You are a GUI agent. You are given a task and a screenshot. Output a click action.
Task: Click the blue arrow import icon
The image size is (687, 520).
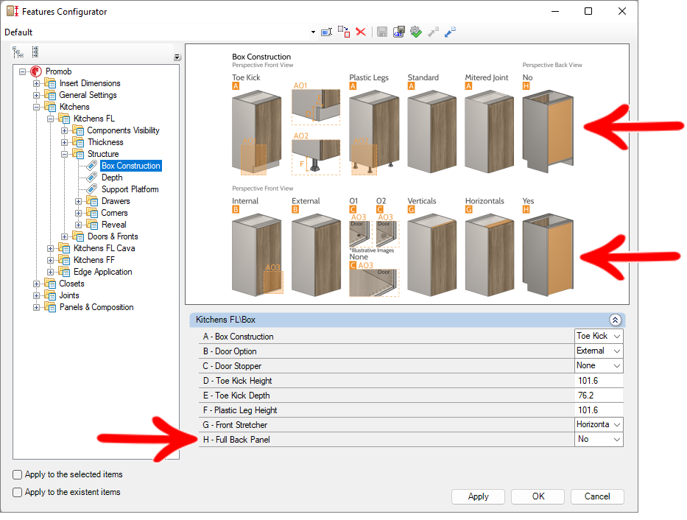click(x=450, y=32)
